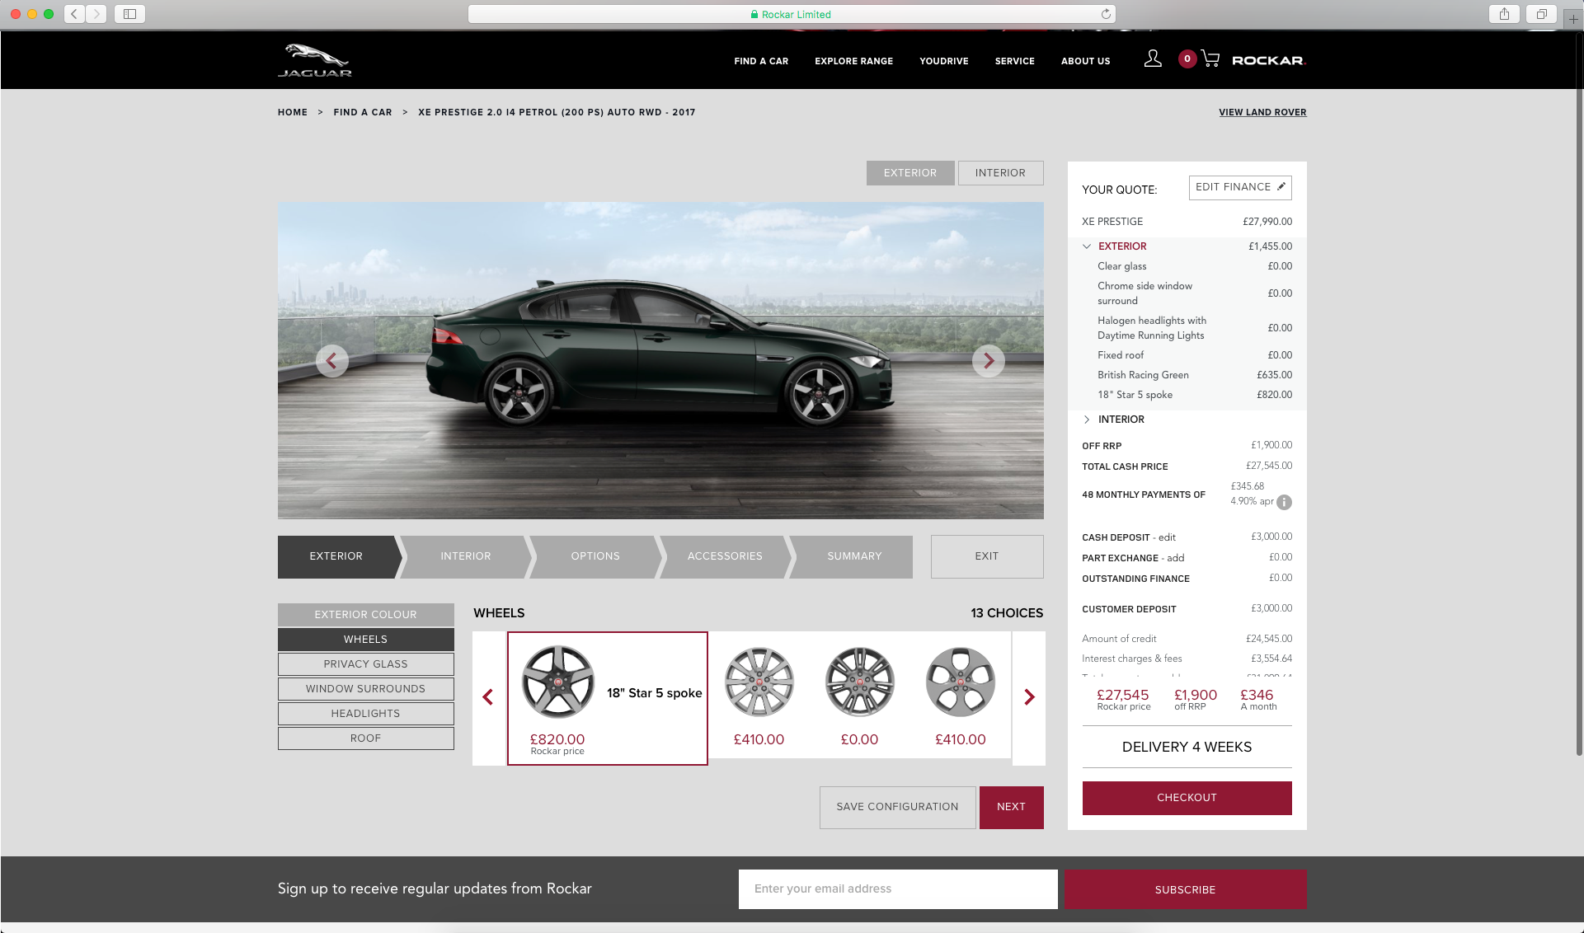Show next car image with right arrow
Screen dimensions: 1584x933
[x=988, y=360]
